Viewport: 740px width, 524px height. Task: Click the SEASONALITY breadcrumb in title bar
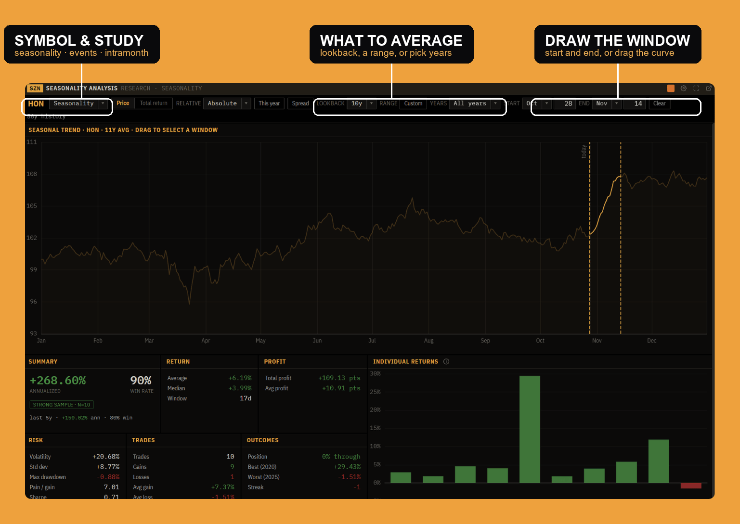pyautogui.click(x=182, y=89)
